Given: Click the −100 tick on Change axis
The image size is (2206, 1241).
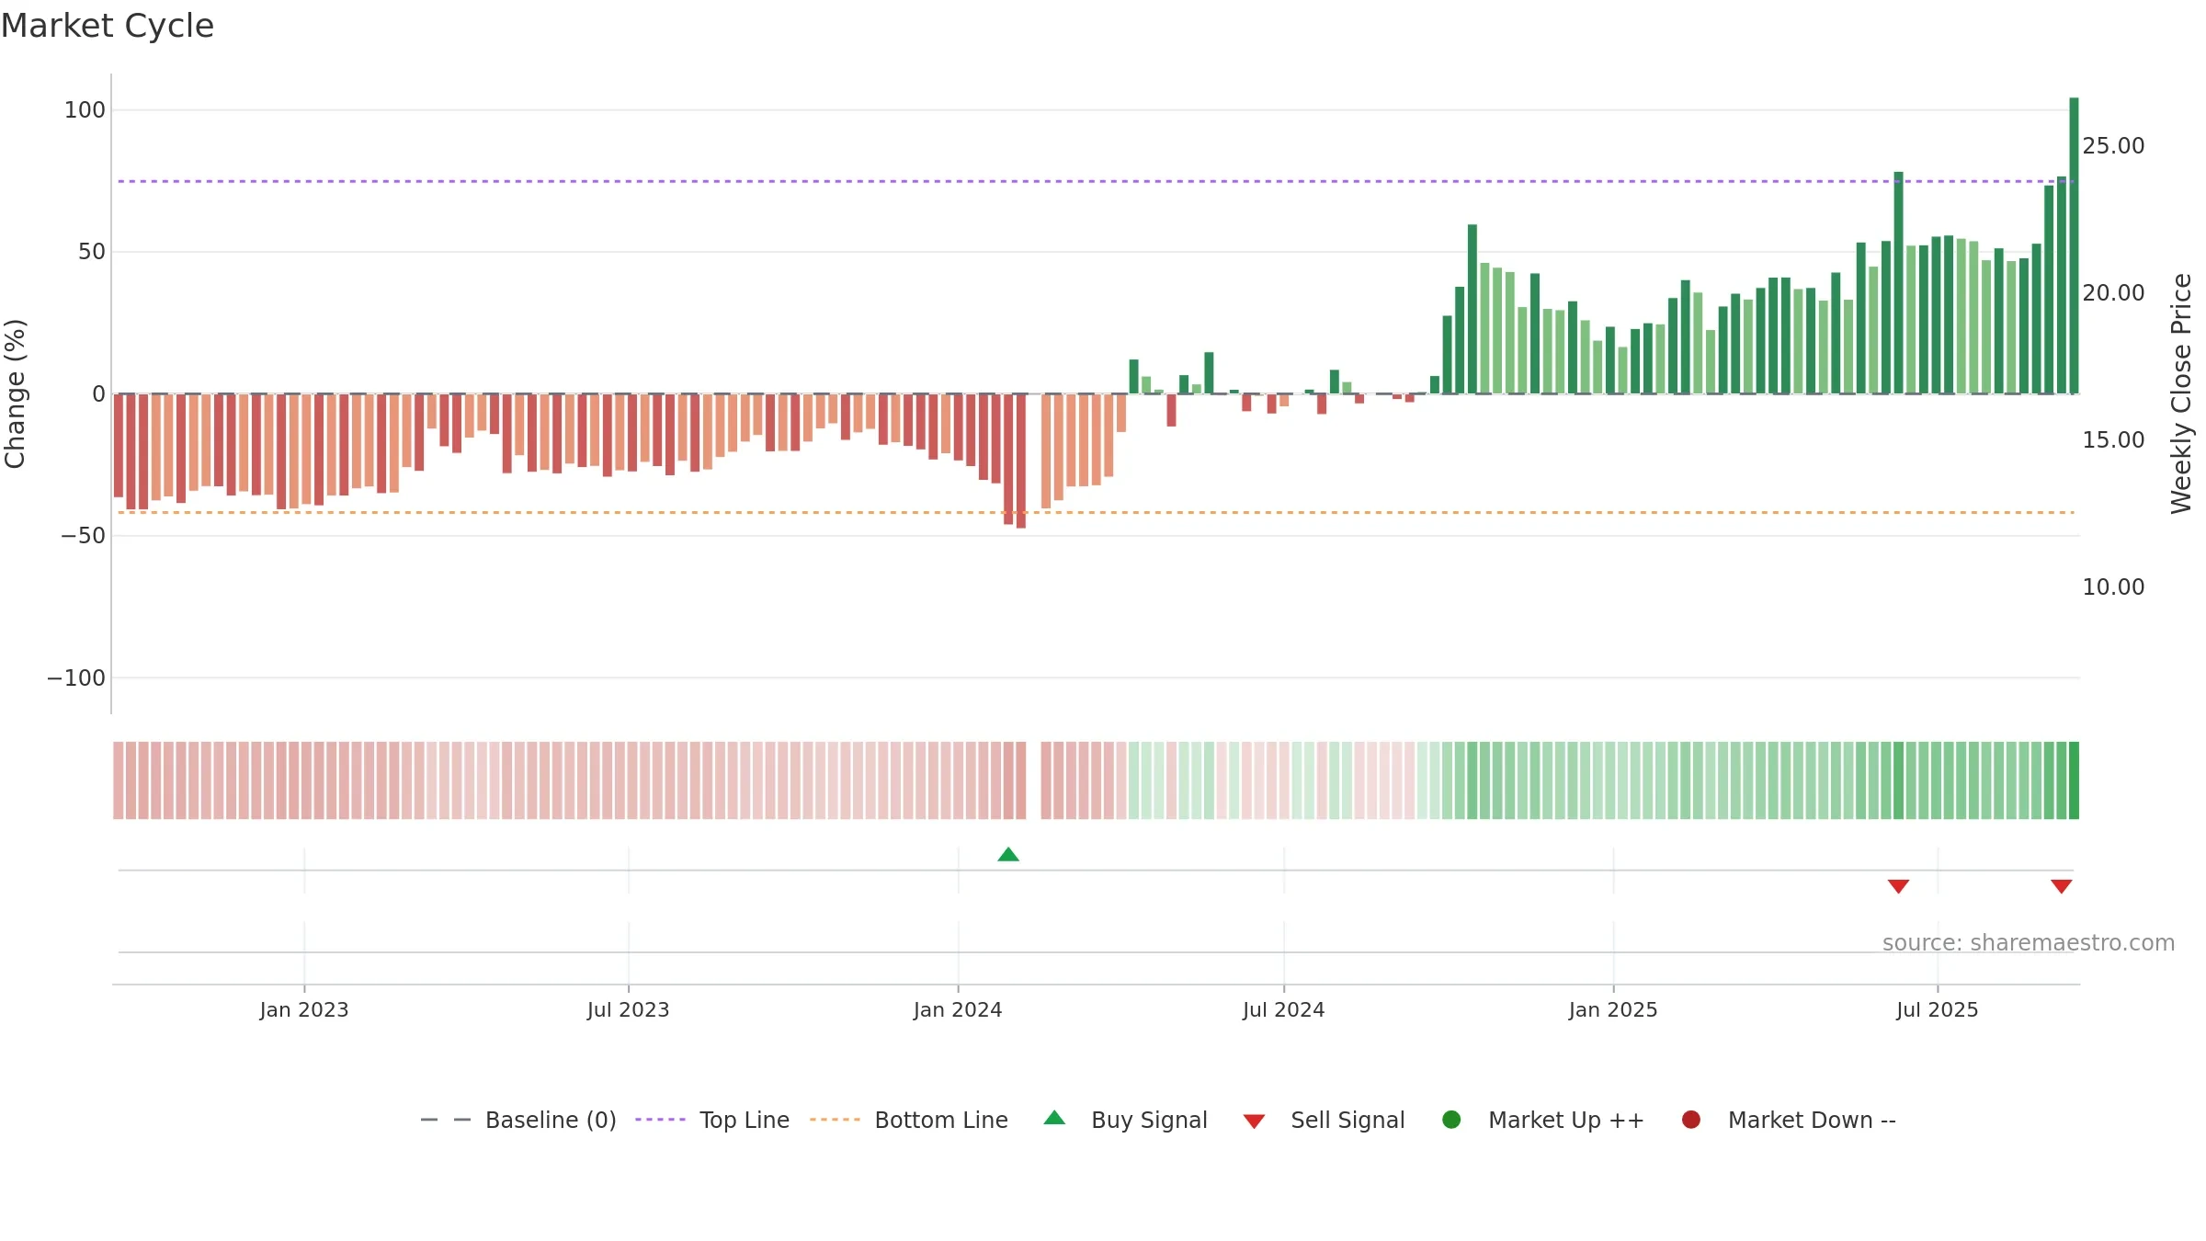Looking at the screenshot, I should (76, 678).
